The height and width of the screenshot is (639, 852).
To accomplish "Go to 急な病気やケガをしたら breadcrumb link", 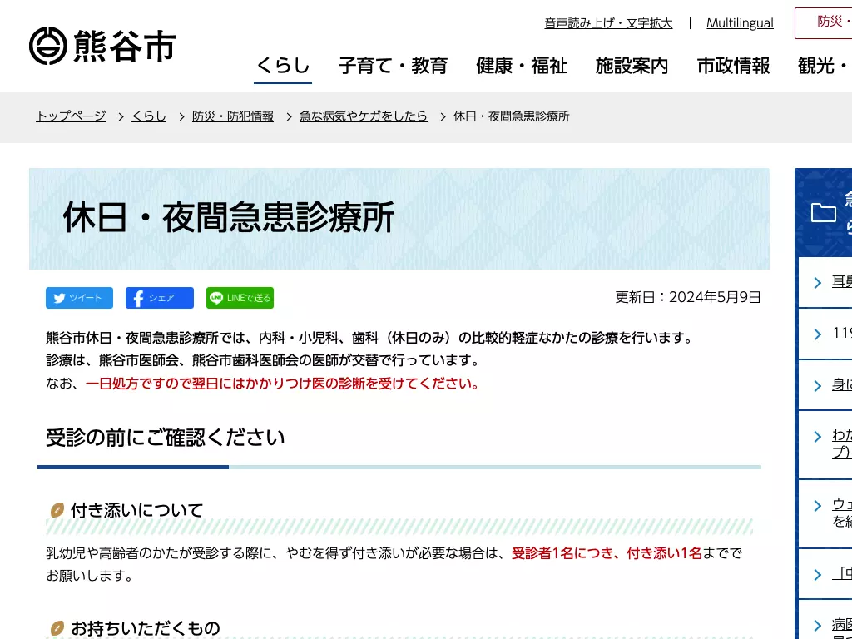I will (x=364, y=116).
